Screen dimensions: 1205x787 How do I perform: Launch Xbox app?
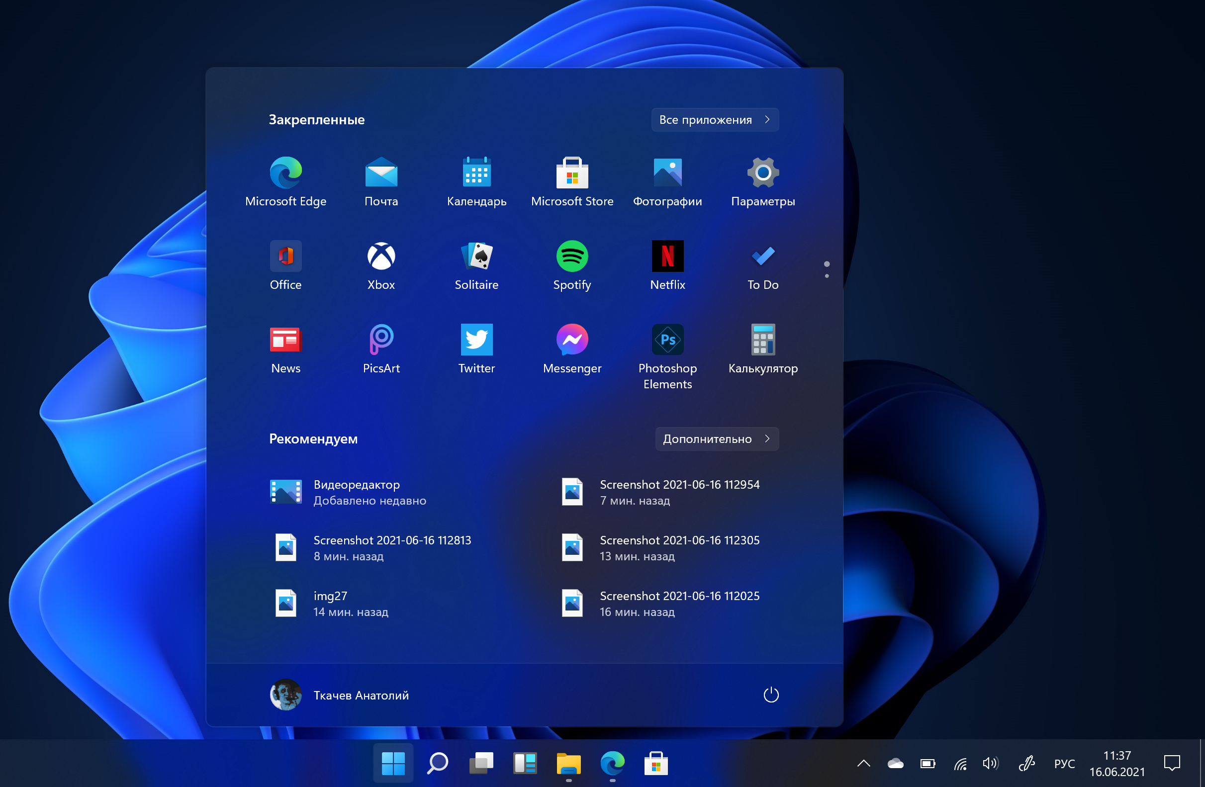[x=382, y=263]
